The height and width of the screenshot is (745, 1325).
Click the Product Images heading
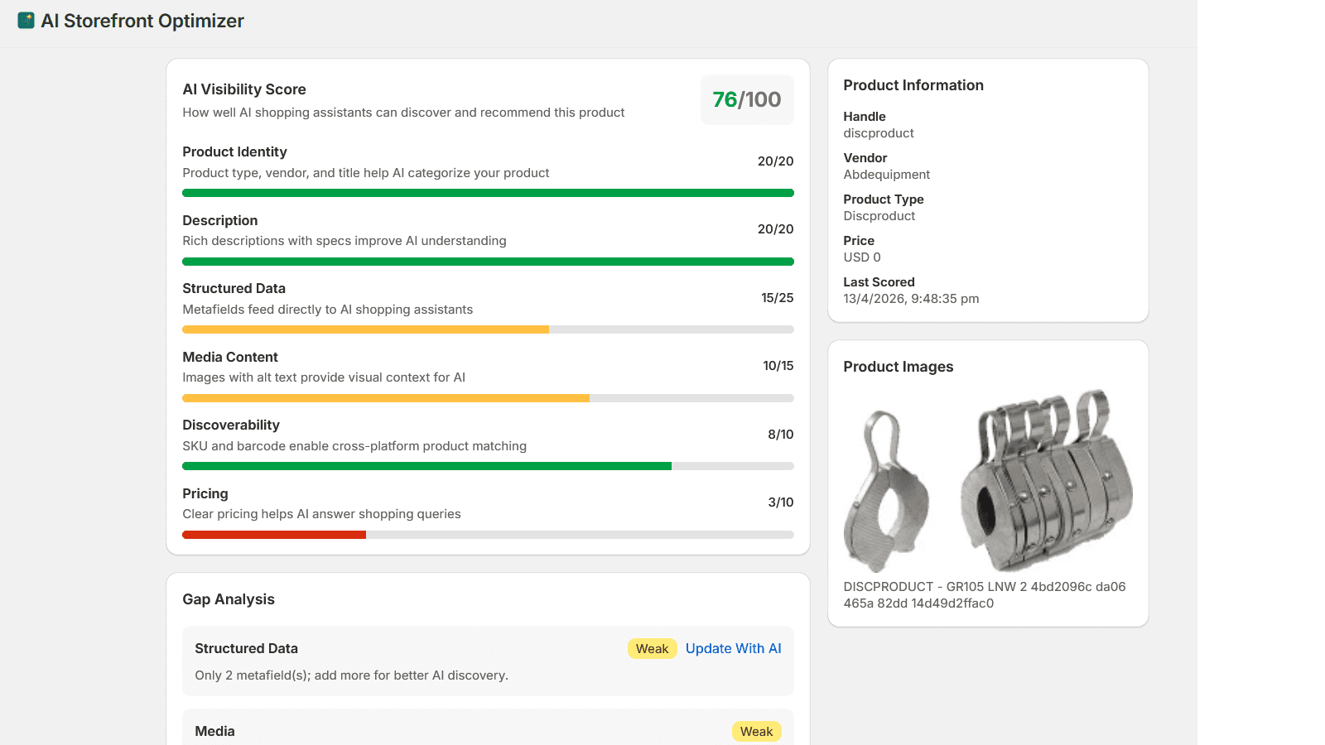pos(899,367)
